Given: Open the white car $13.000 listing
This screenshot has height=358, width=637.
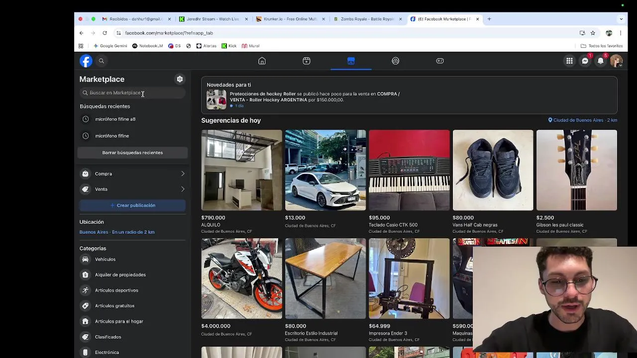Looking at the screenshot, I should click(x=325, y=170).
